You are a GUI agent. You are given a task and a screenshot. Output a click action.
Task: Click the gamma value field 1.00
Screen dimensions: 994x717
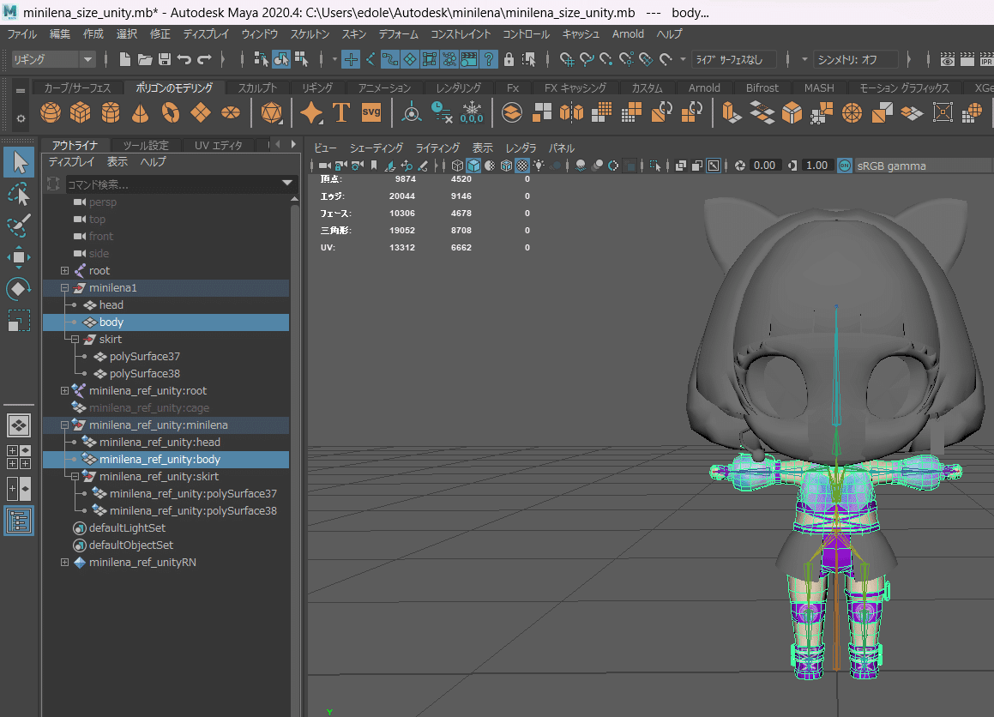(x=817, y=166)
